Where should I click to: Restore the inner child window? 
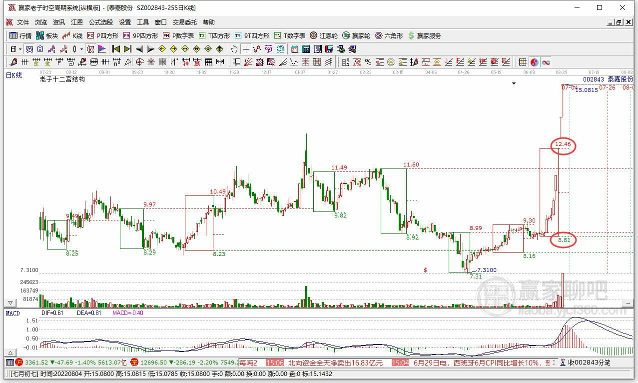click(x=619, y=22)
